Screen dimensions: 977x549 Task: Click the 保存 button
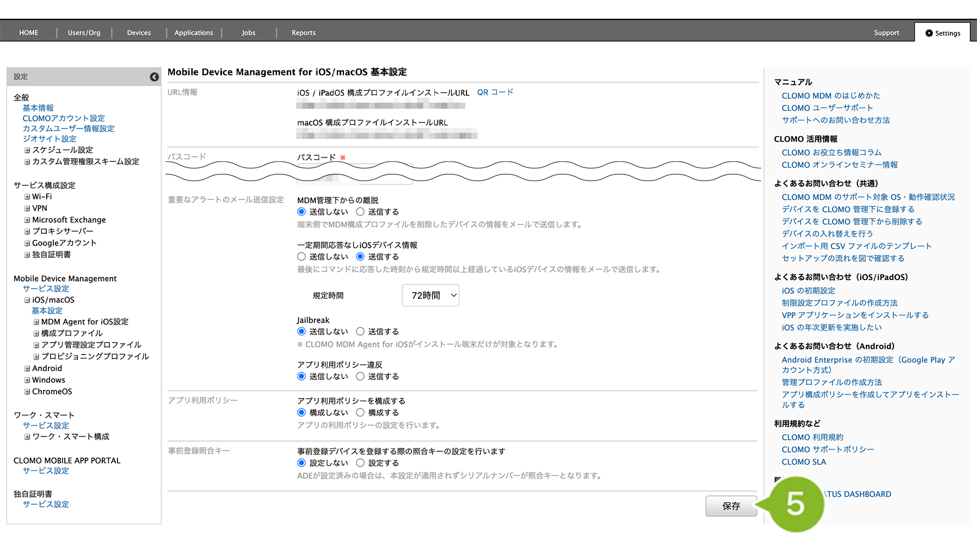pyautogui.click(x=731, y=506)
